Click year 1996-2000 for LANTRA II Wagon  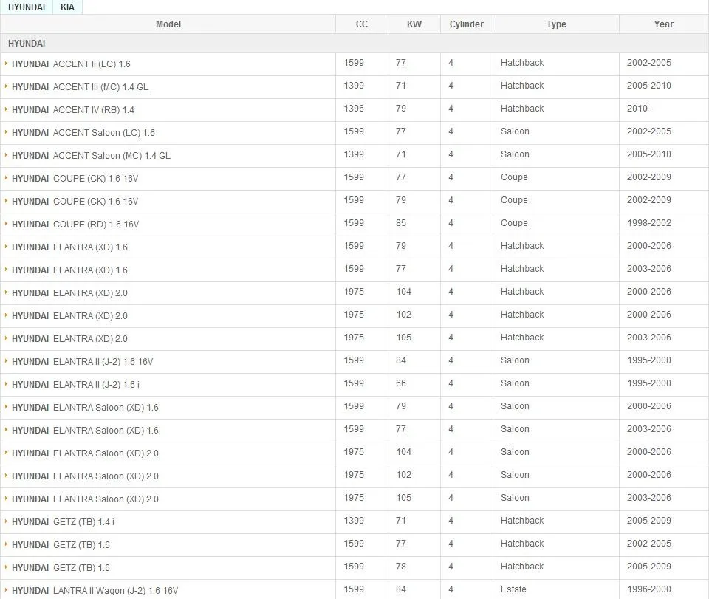pyautogui.click(x=649, y=589)
